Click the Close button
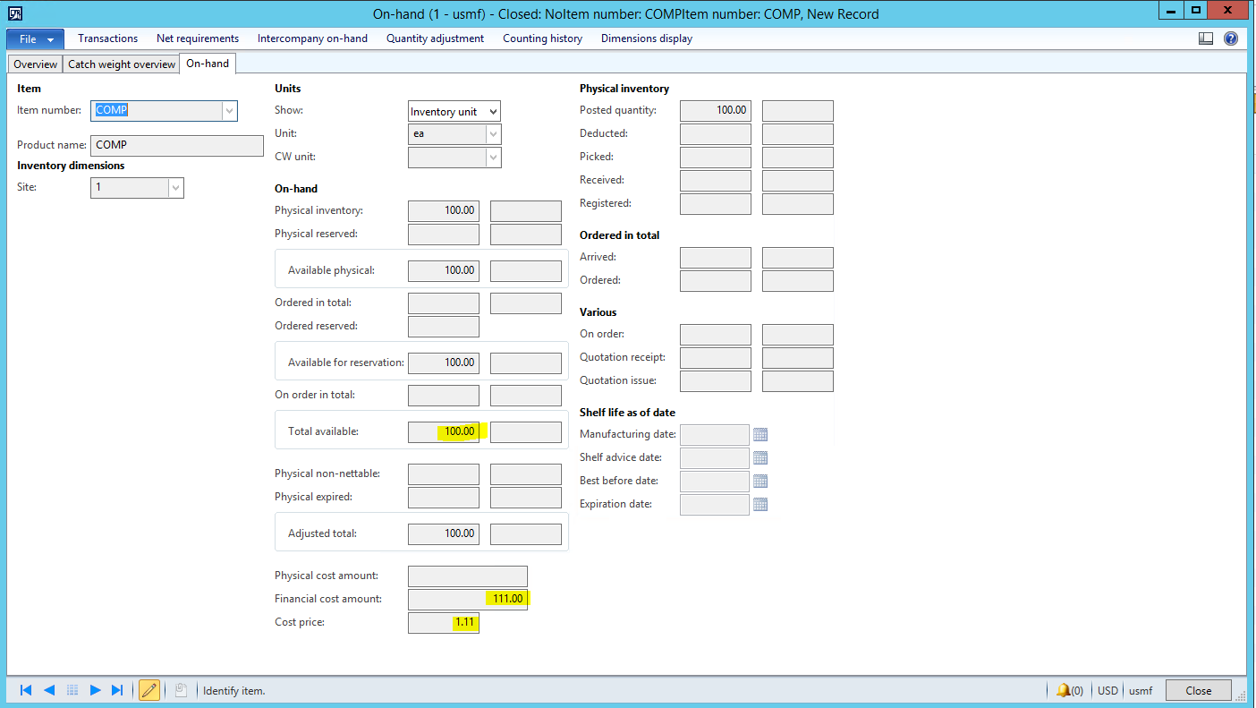1256x708 pixels. (1198, 690)
